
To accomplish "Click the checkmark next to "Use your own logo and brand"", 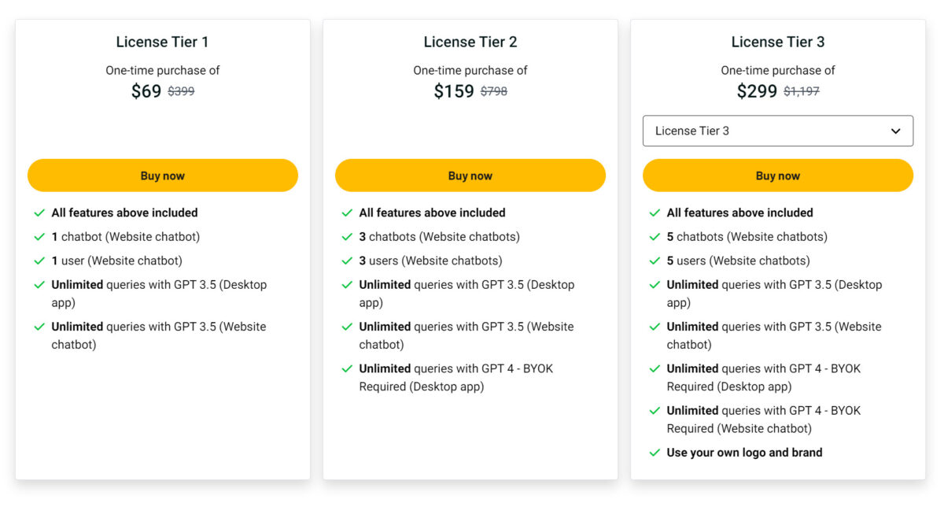I will (x=654, y=453).
